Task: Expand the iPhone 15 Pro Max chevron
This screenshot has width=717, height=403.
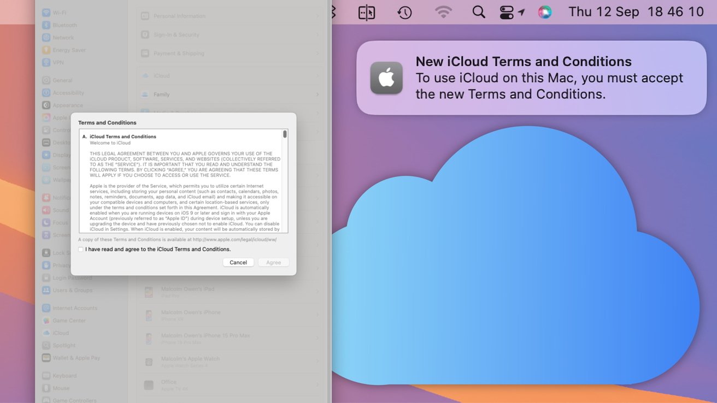Action: pos(318,338)
